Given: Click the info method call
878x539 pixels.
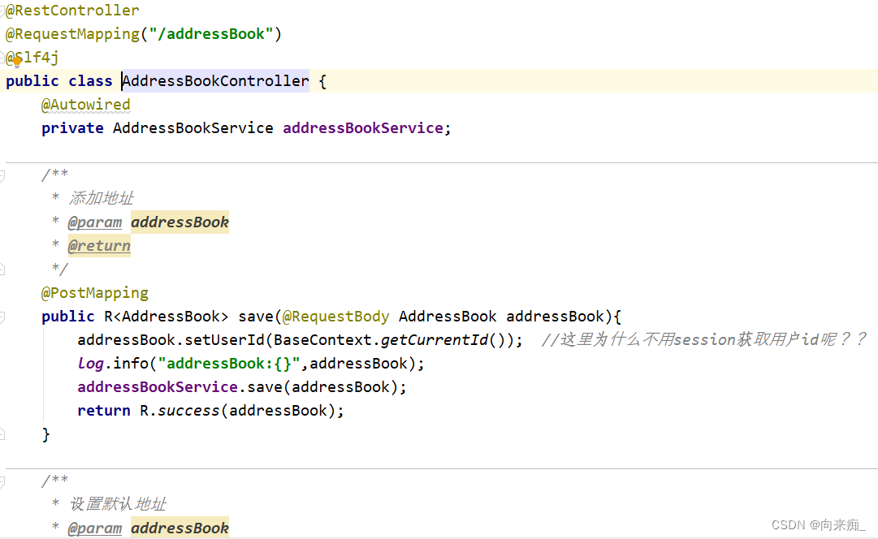Looking at the screenshot, I should click(131, 363).
